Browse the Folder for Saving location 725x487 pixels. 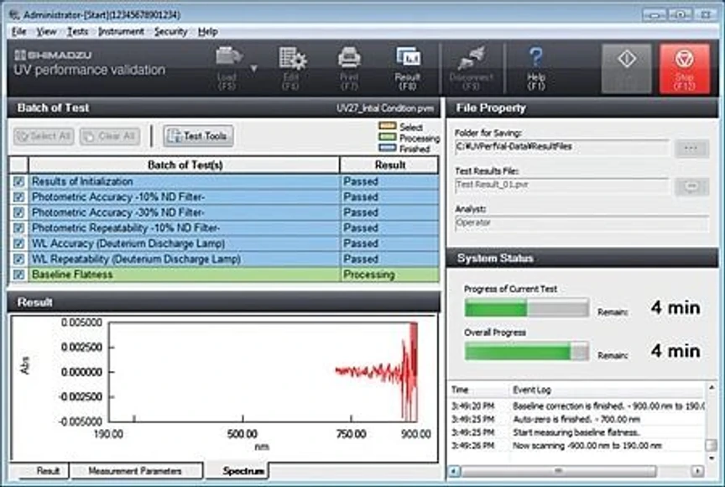point(691,148)
